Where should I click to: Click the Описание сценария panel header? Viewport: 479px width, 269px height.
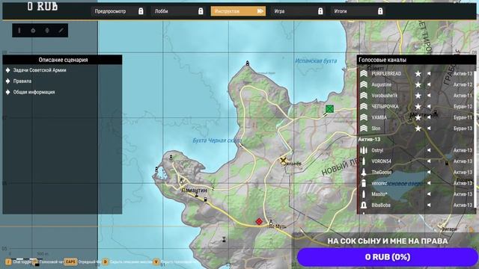[62, 60]
